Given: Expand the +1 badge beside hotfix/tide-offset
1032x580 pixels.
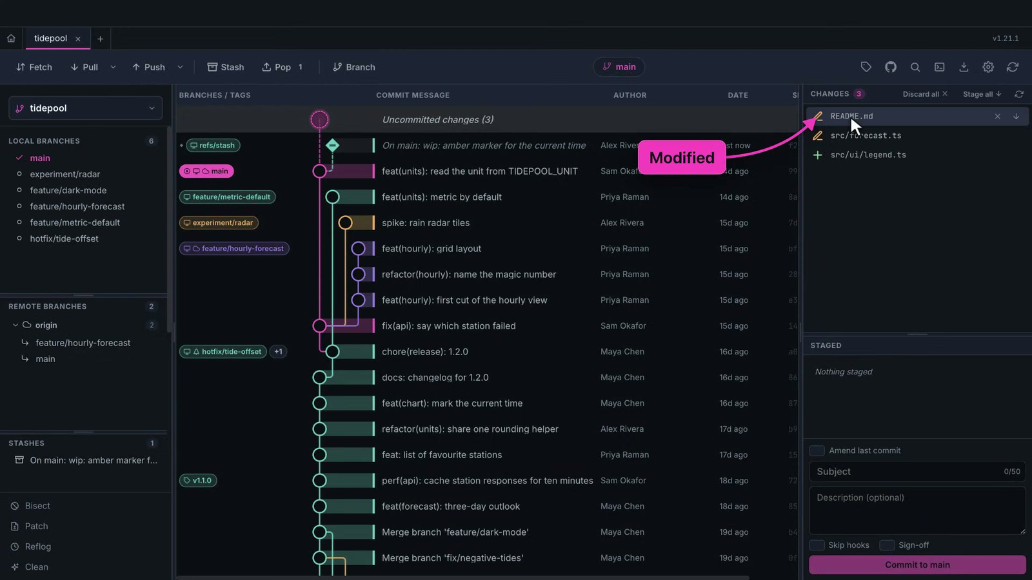Looking at the screenshot, I should (278, 352).
